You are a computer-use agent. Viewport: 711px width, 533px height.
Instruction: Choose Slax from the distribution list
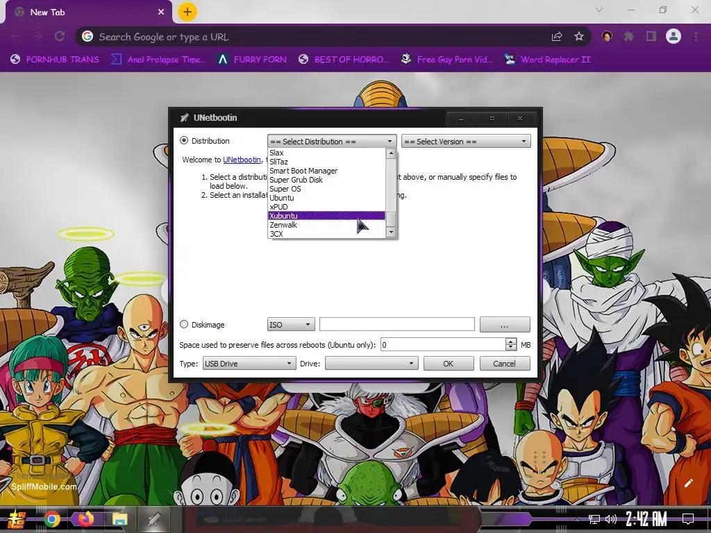326,153
